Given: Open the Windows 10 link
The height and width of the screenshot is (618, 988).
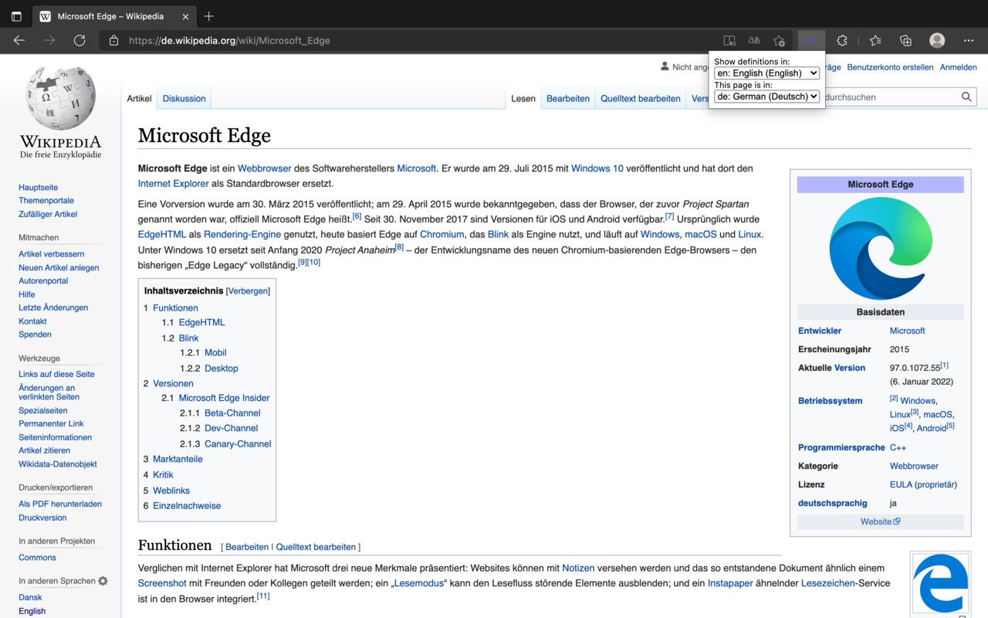Looking at the screenshot, I should pyautogui.click(x=597, y=168).
